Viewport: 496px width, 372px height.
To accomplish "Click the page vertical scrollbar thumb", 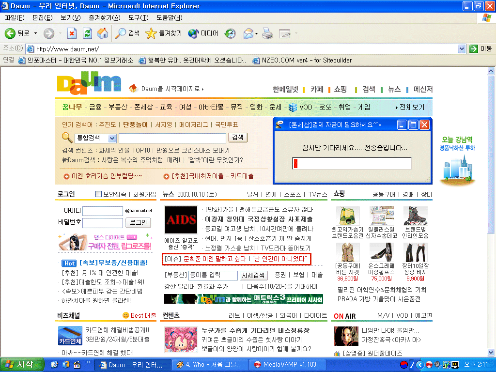I will [x=491, y=155].
